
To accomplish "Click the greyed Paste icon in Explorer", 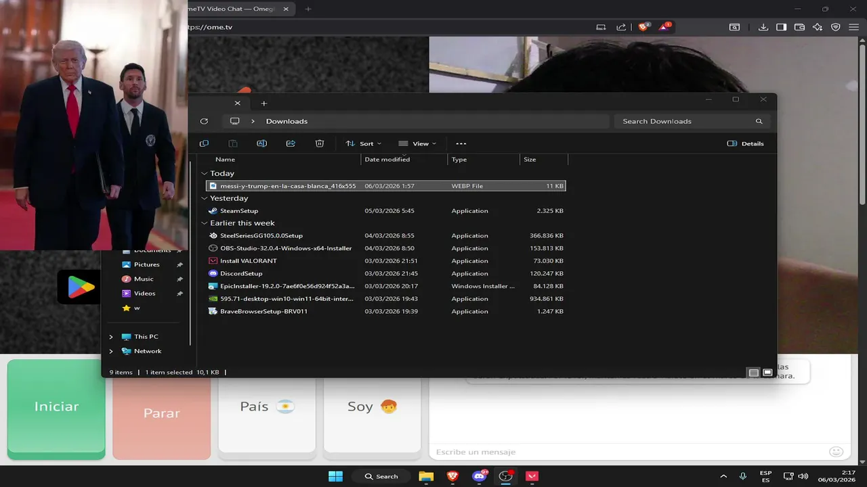I will point(233,143).
